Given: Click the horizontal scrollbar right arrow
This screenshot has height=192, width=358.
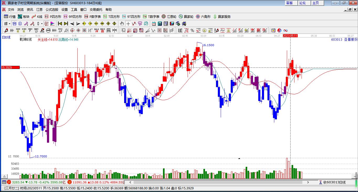Looking at the screenshot, I should pyautogui.click(x=308, y=182).
